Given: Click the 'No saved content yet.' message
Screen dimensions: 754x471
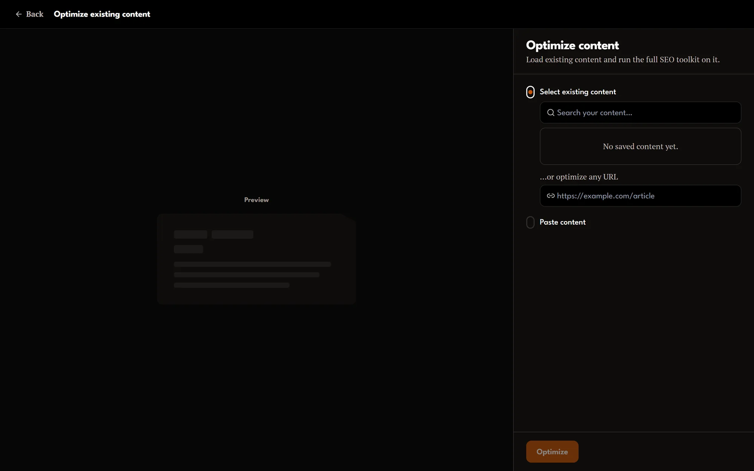Looking at the screenshot, I should 640,147.
